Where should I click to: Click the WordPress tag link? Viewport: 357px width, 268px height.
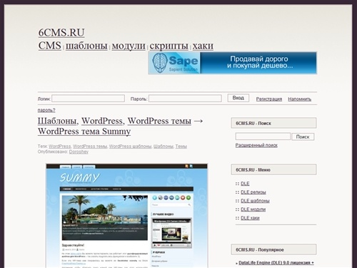pyautogui.click(x=60, y=147)
